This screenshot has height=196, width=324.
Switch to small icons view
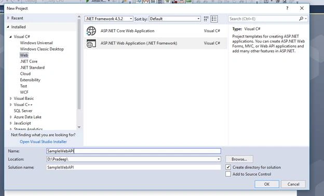[206, 19]
